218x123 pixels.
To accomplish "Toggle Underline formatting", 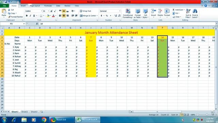I will coord(34,16).
